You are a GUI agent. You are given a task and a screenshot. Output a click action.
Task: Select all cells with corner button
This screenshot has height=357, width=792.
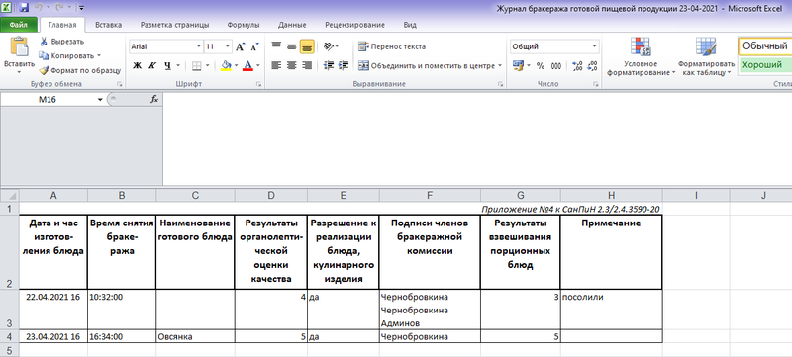pyautogui.click(x=10, y=195)
